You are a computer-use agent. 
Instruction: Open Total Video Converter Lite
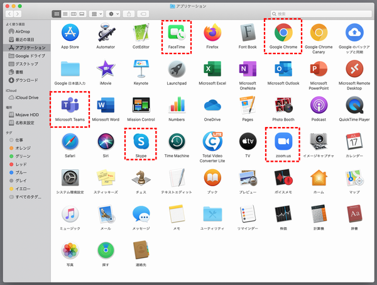pos(212,142)
